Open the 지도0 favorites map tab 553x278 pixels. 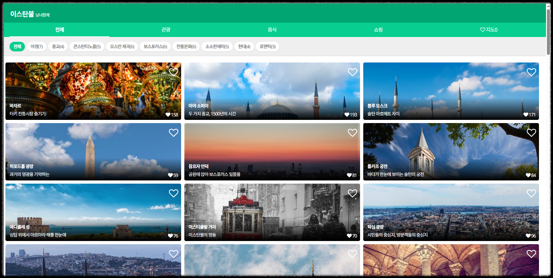(x=489, y=30)
